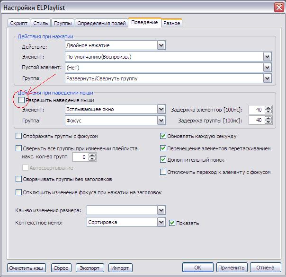Disable 'Дополнительный поиск' checkbox
Image resolution: width=286 pixels, height=277 pixels.
click(163, 160)
